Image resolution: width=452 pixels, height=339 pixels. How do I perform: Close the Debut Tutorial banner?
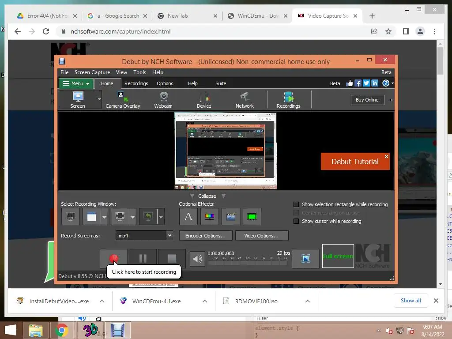386,156
